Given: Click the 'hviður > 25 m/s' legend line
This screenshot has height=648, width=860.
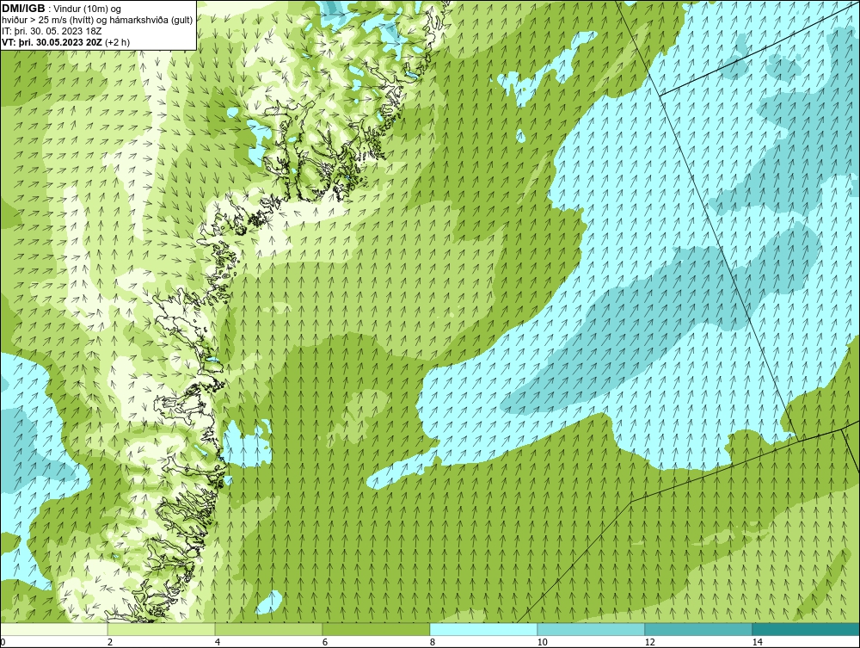Looking at the screenshot, I should click(97, 21).
